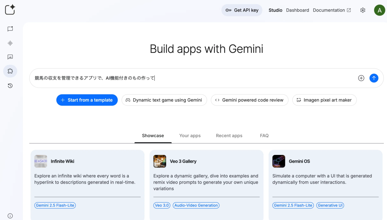Open the Veo 3 Gallery thumbnail
Screen dimensions: 387x220
160,161
